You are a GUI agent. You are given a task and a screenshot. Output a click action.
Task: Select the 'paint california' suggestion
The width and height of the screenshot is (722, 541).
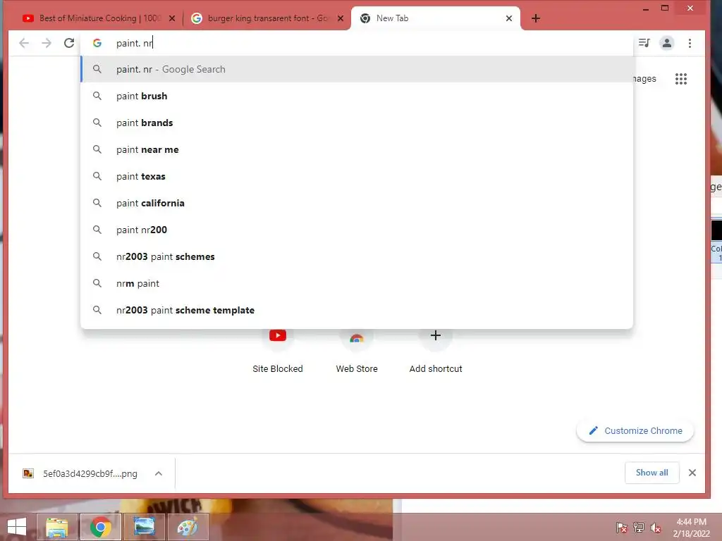(357, 203)
